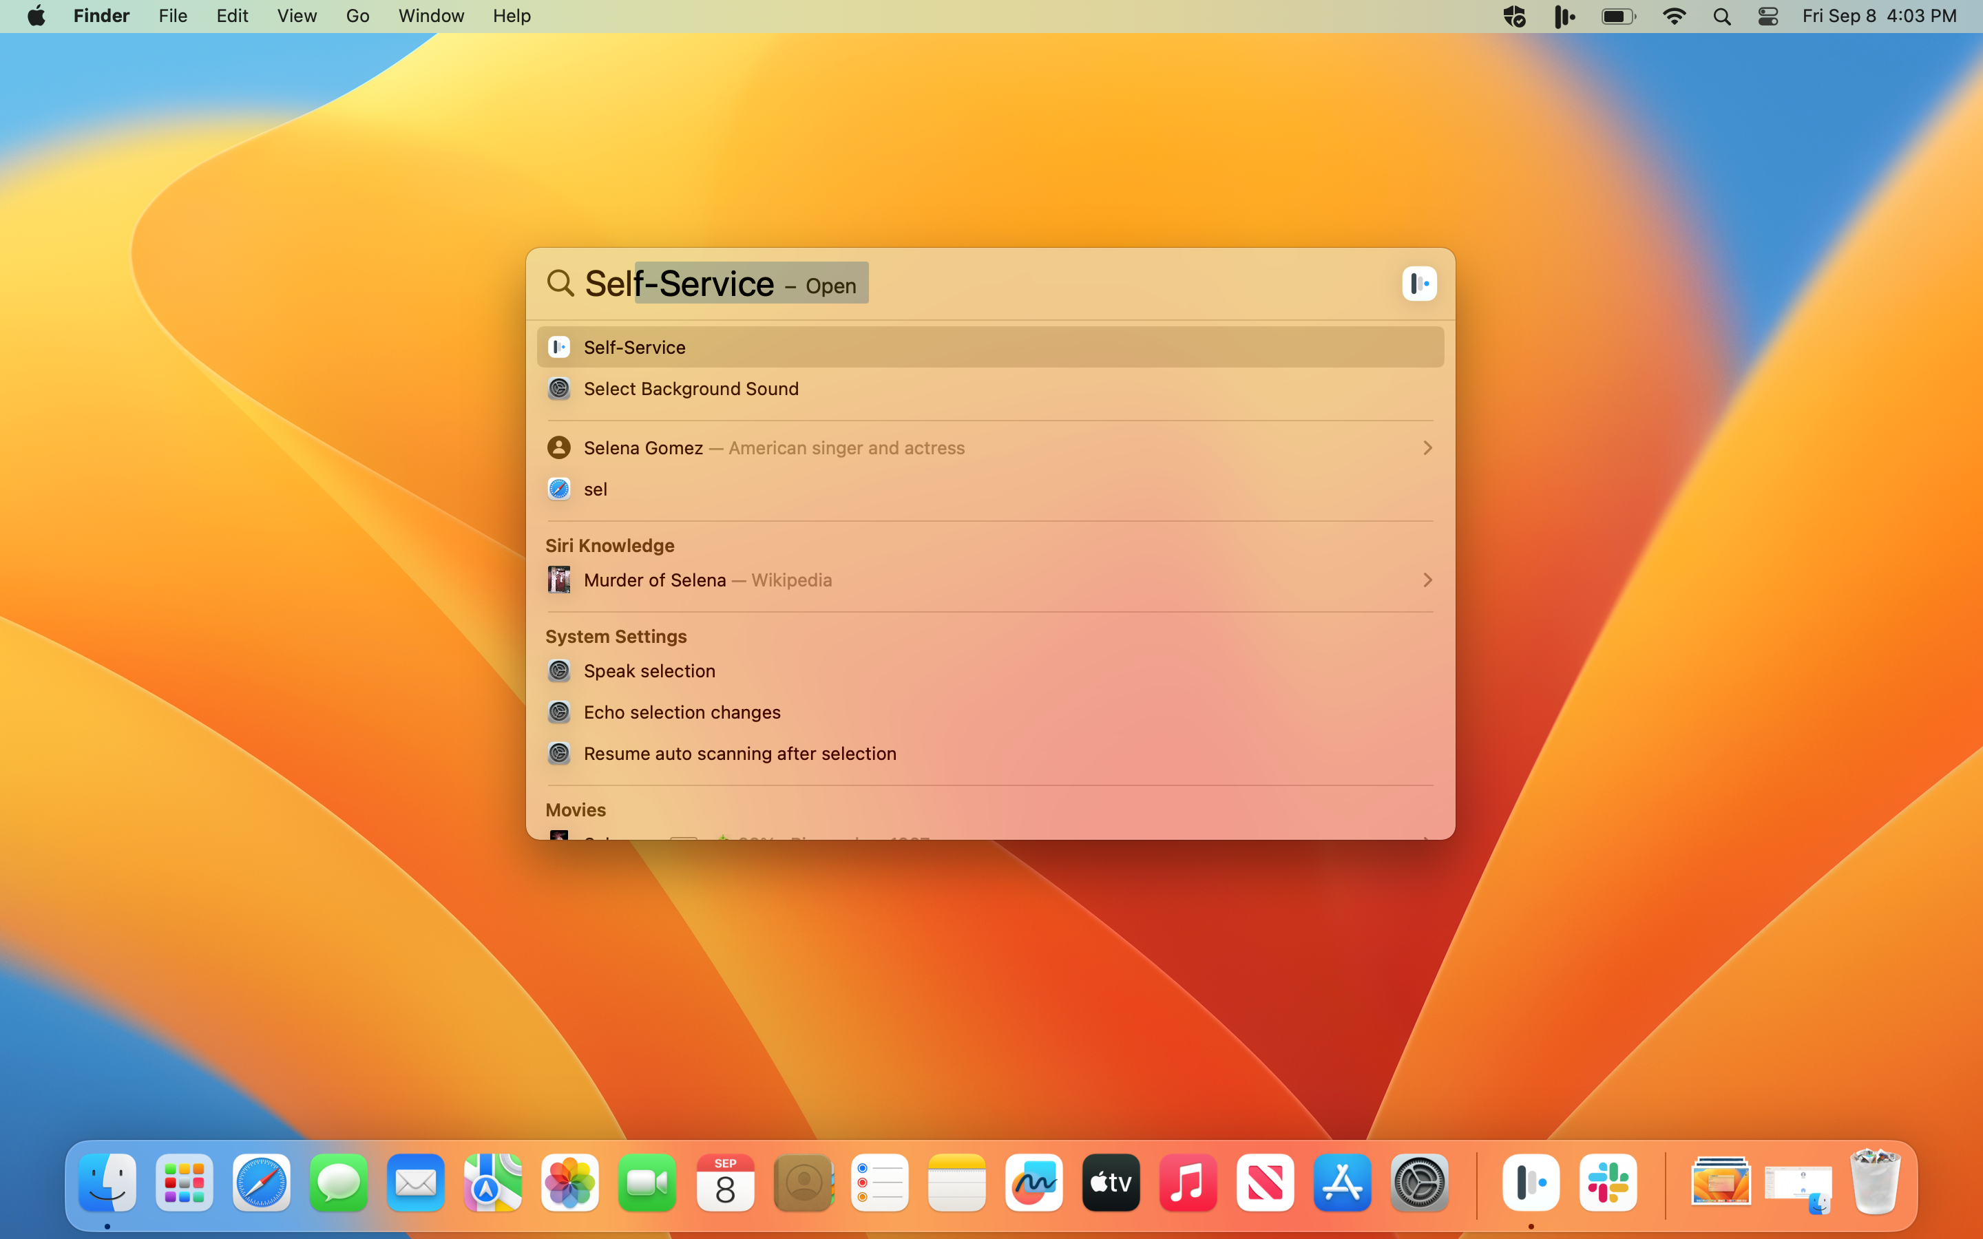This screenshot has height=1239, width=1983.
Task: Open the Edit menu
Action: coord(232,17)
